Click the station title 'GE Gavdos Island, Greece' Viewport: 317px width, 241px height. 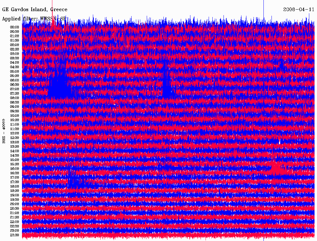[35, 10]
